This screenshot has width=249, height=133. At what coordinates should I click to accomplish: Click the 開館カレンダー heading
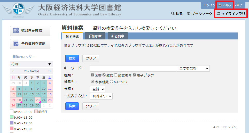pos(24,57)
